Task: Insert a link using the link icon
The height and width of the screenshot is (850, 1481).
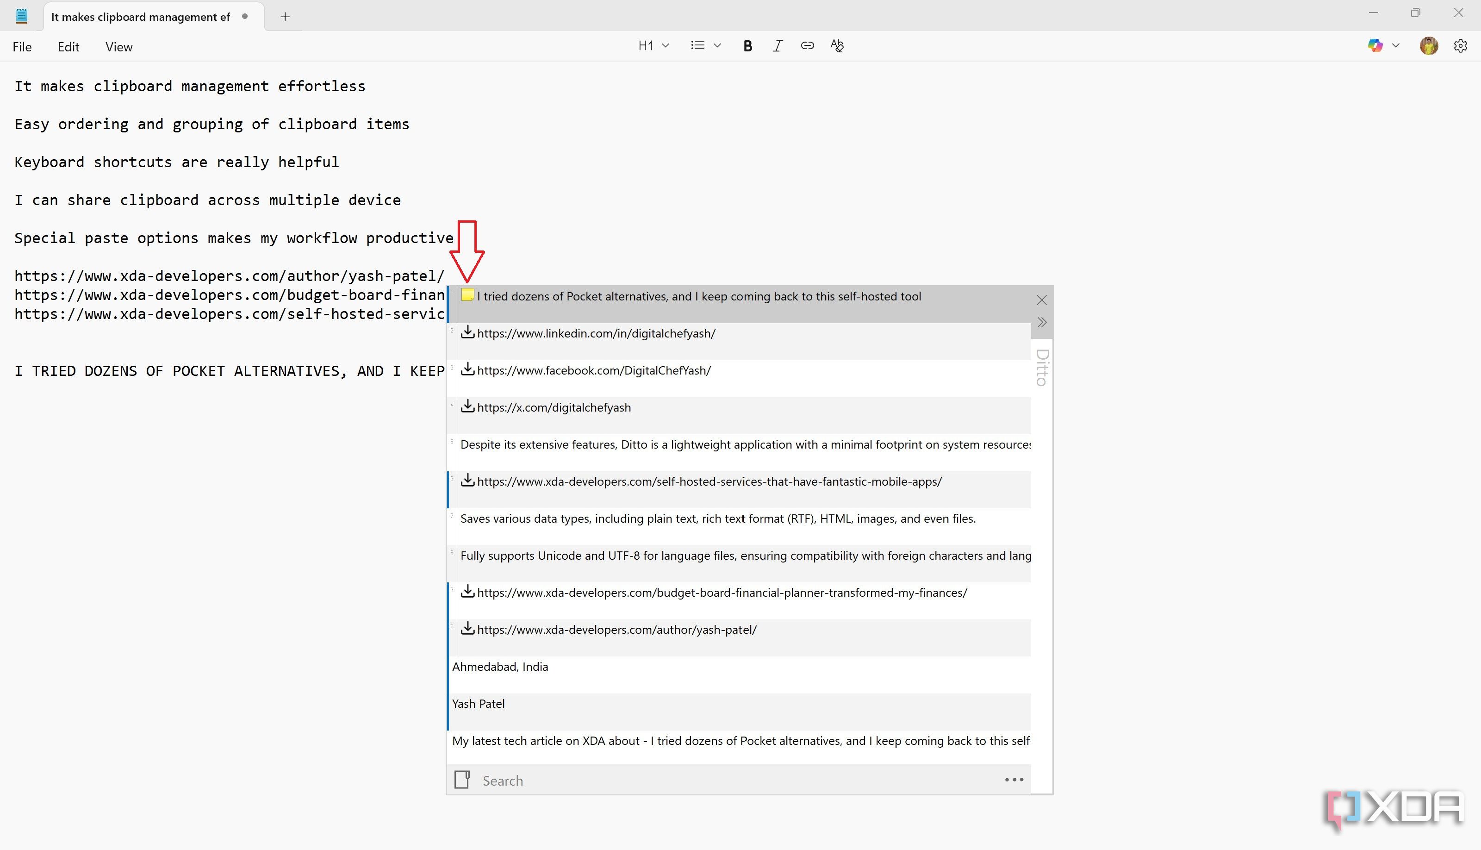Action: [x=807, y=45]
